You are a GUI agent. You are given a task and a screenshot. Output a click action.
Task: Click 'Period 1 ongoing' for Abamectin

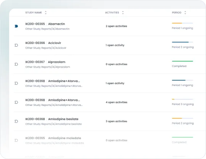pos(182,28)
